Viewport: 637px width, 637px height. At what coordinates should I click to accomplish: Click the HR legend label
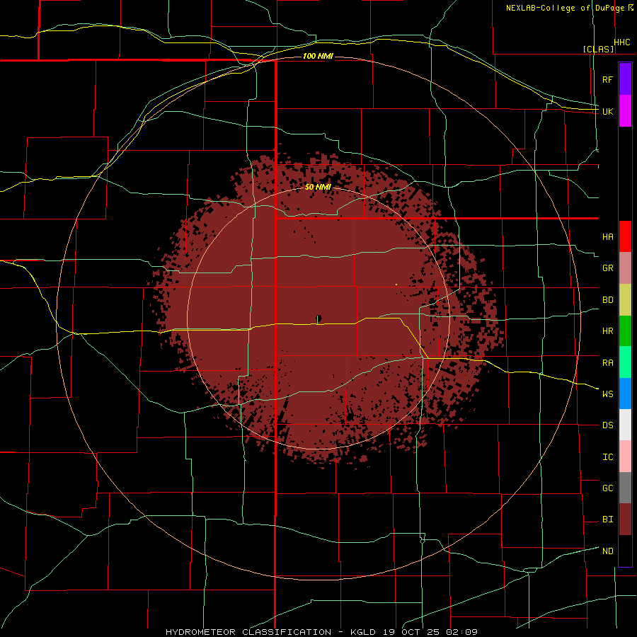[607, 331]
